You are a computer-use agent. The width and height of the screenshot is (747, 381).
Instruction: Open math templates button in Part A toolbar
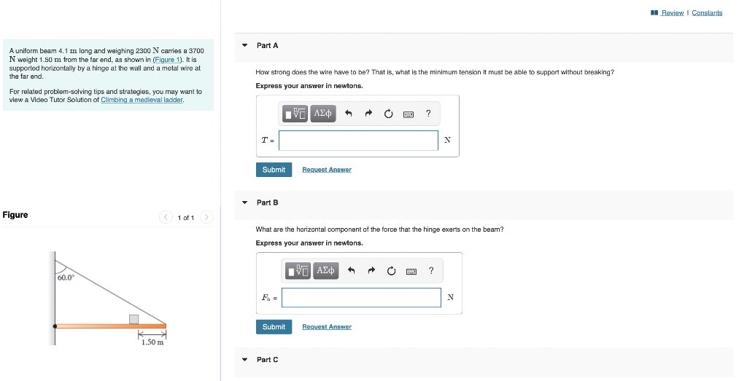[x=295, y=113]
